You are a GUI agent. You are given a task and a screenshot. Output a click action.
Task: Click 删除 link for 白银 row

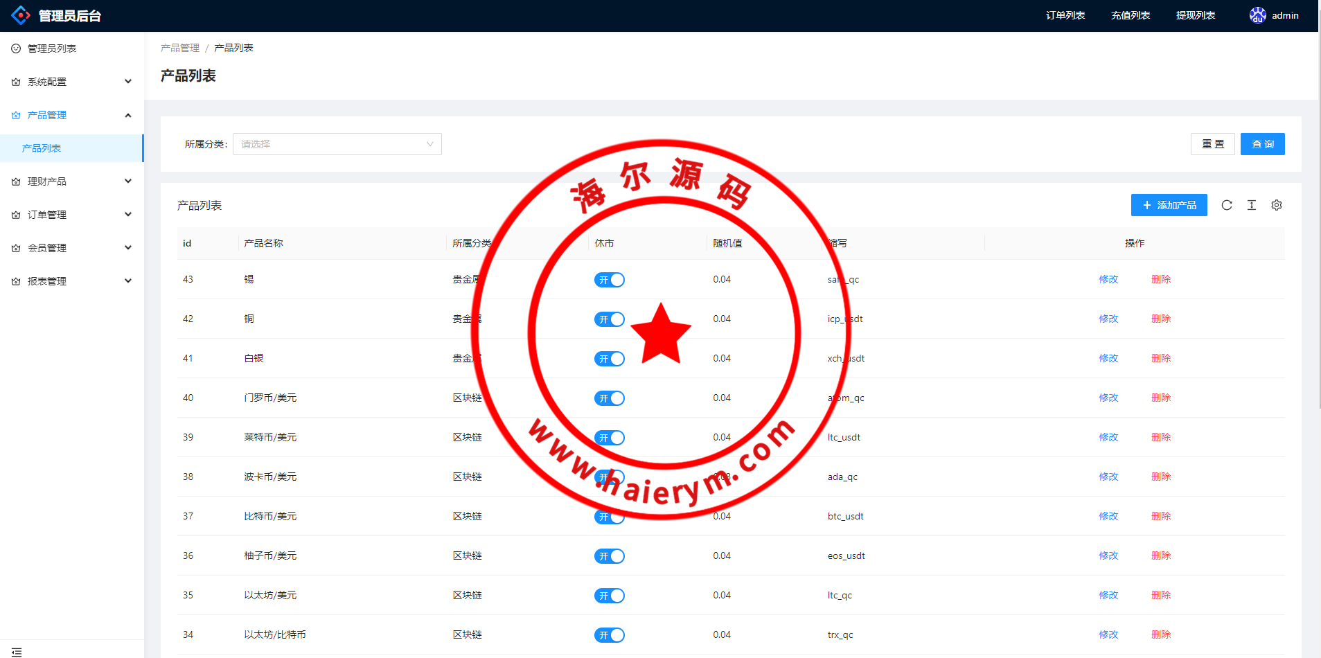tap(1160, 358)
